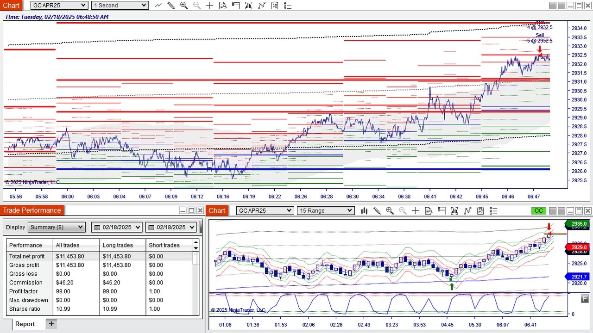Zoom in on the top chart
The height and width of the screenshot is (333, 593).
click(184, 6)
